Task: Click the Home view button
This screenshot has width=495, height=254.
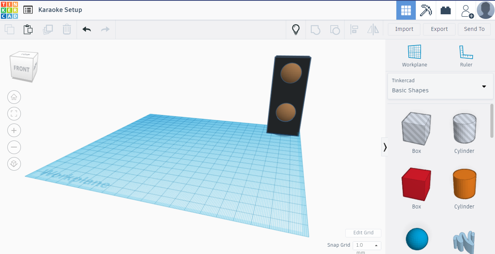Action: (14, 97)
